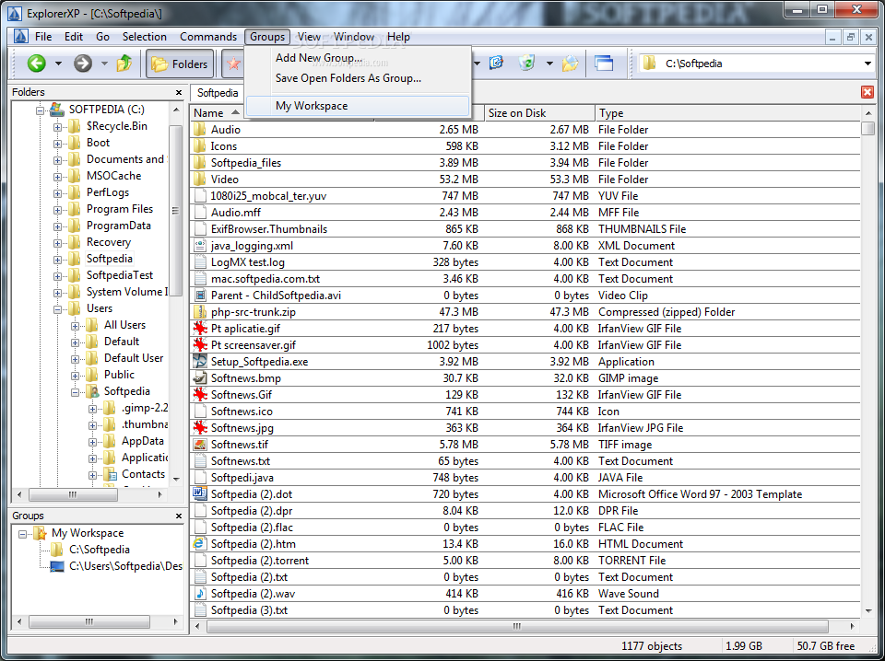This screenshot has width=885, height=661.
Task: Click the Softpedia (2).htm browser icon
Action: [199, 544]
